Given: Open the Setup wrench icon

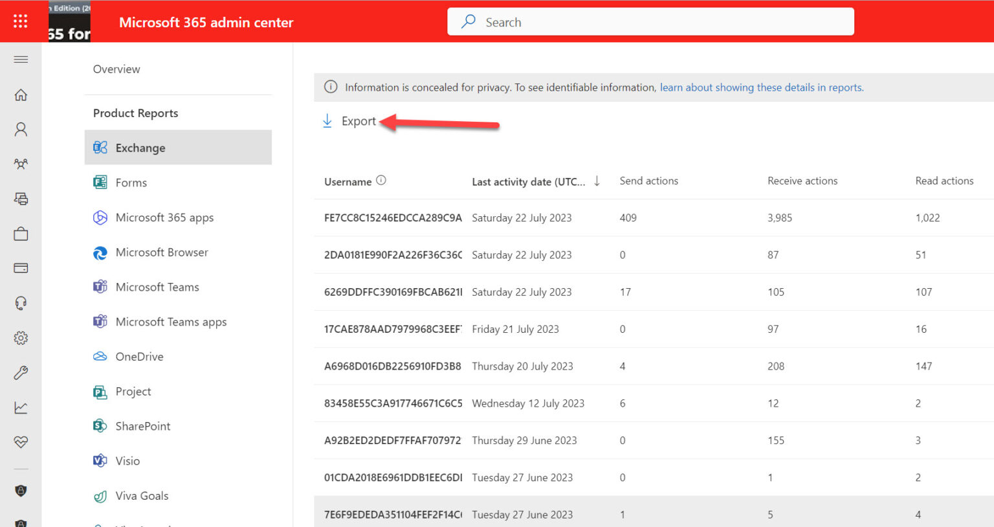Looking at the screenshot, I should point(20,372).
